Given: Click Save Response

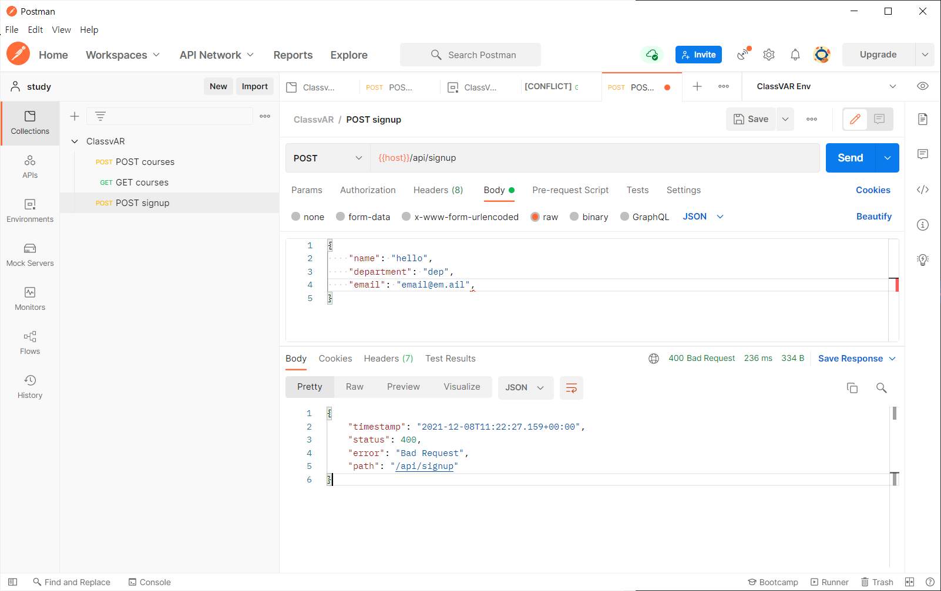Looking at the screenshot, I should (x=851, y=359).
